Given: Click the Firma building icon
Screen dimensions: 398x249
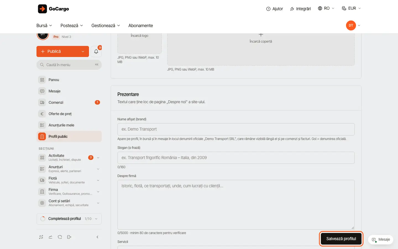Looking at the screenshot, I should click(x=42, y=192).
